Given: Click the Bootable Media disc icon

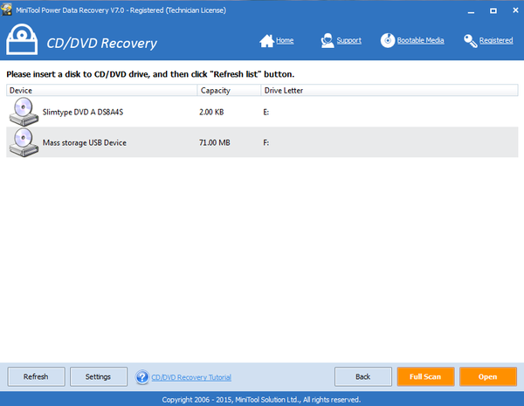Looking at the screenshot, I should pos(388,40).
